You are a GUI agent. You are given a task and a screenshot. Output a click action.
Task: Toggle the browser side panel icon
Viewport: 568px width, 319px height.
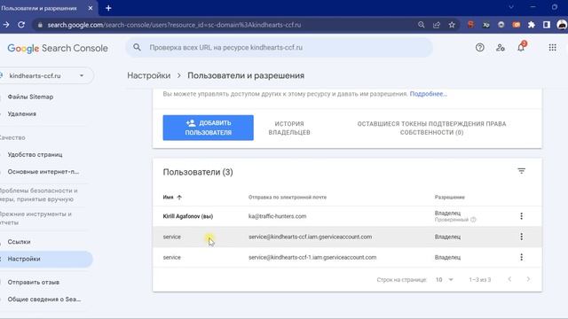pyautogui.click(x=547, y=25)
